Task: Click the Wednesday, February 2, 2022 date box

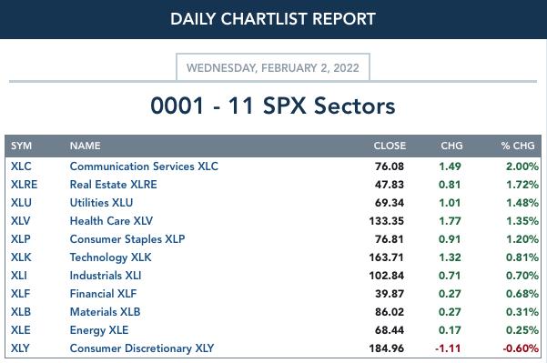Action: (273, 67)
